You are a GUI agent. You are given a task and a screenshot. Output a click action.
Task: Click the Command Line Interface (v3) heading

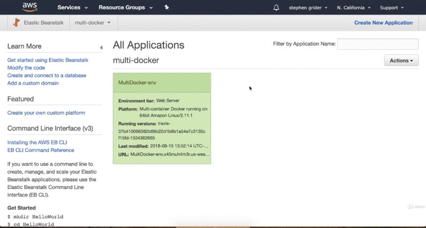pos(50,128)
